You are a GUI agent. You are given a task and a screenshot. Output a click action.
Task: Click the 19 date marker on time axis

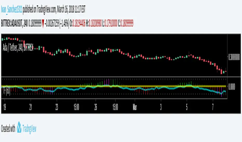[x=4, y=107]
